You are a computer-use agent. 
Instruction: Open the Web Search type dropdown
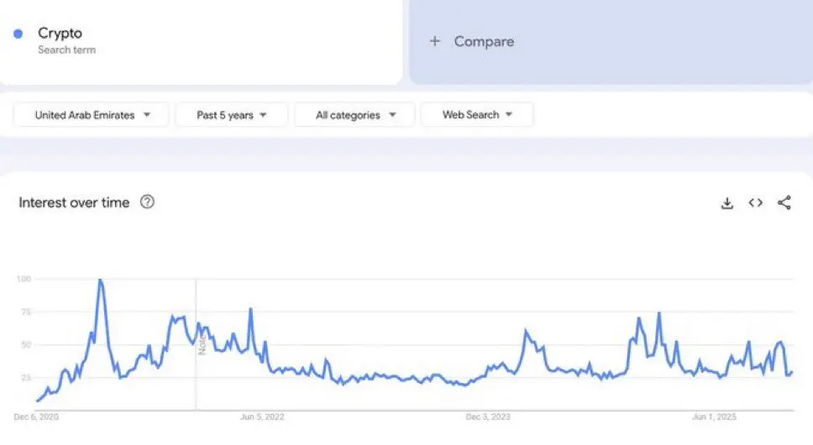tap(477, 114)
